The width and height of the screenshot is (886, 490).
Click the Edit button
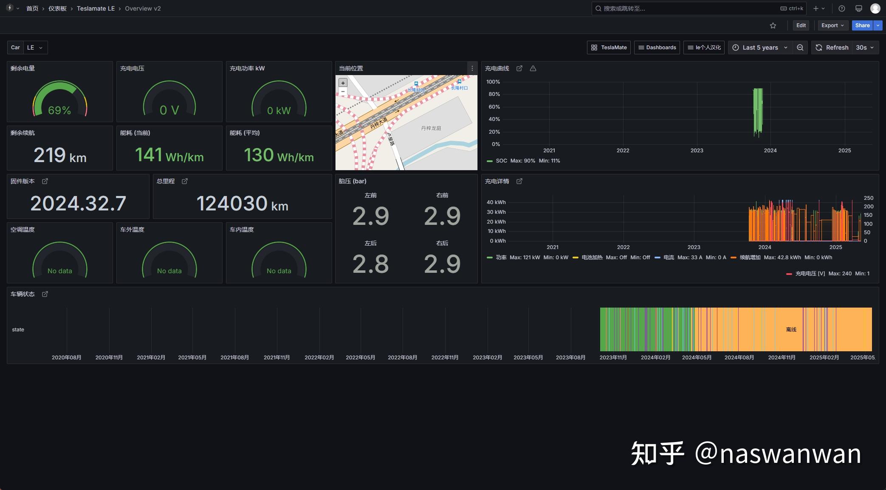tap(801, 25)
